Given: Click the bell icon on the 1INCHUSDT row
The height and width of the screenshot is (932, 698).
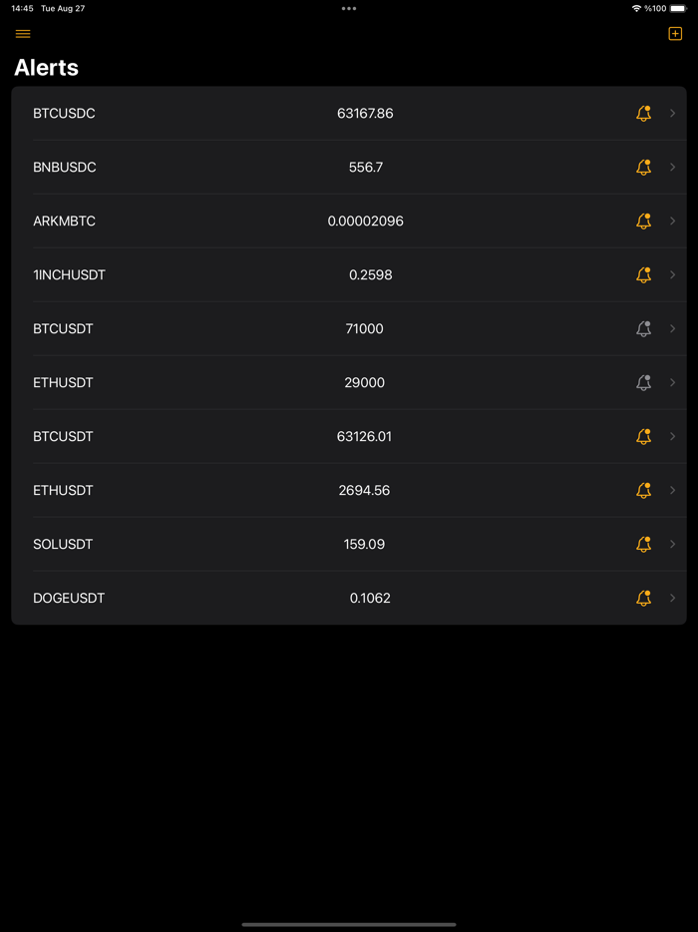Looking at the screenshot, I should tap(643, 274).
